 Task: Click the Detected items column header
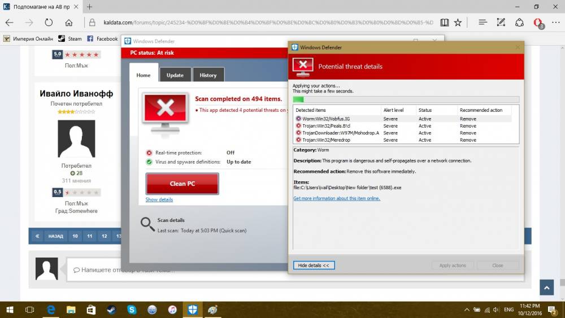337,110
